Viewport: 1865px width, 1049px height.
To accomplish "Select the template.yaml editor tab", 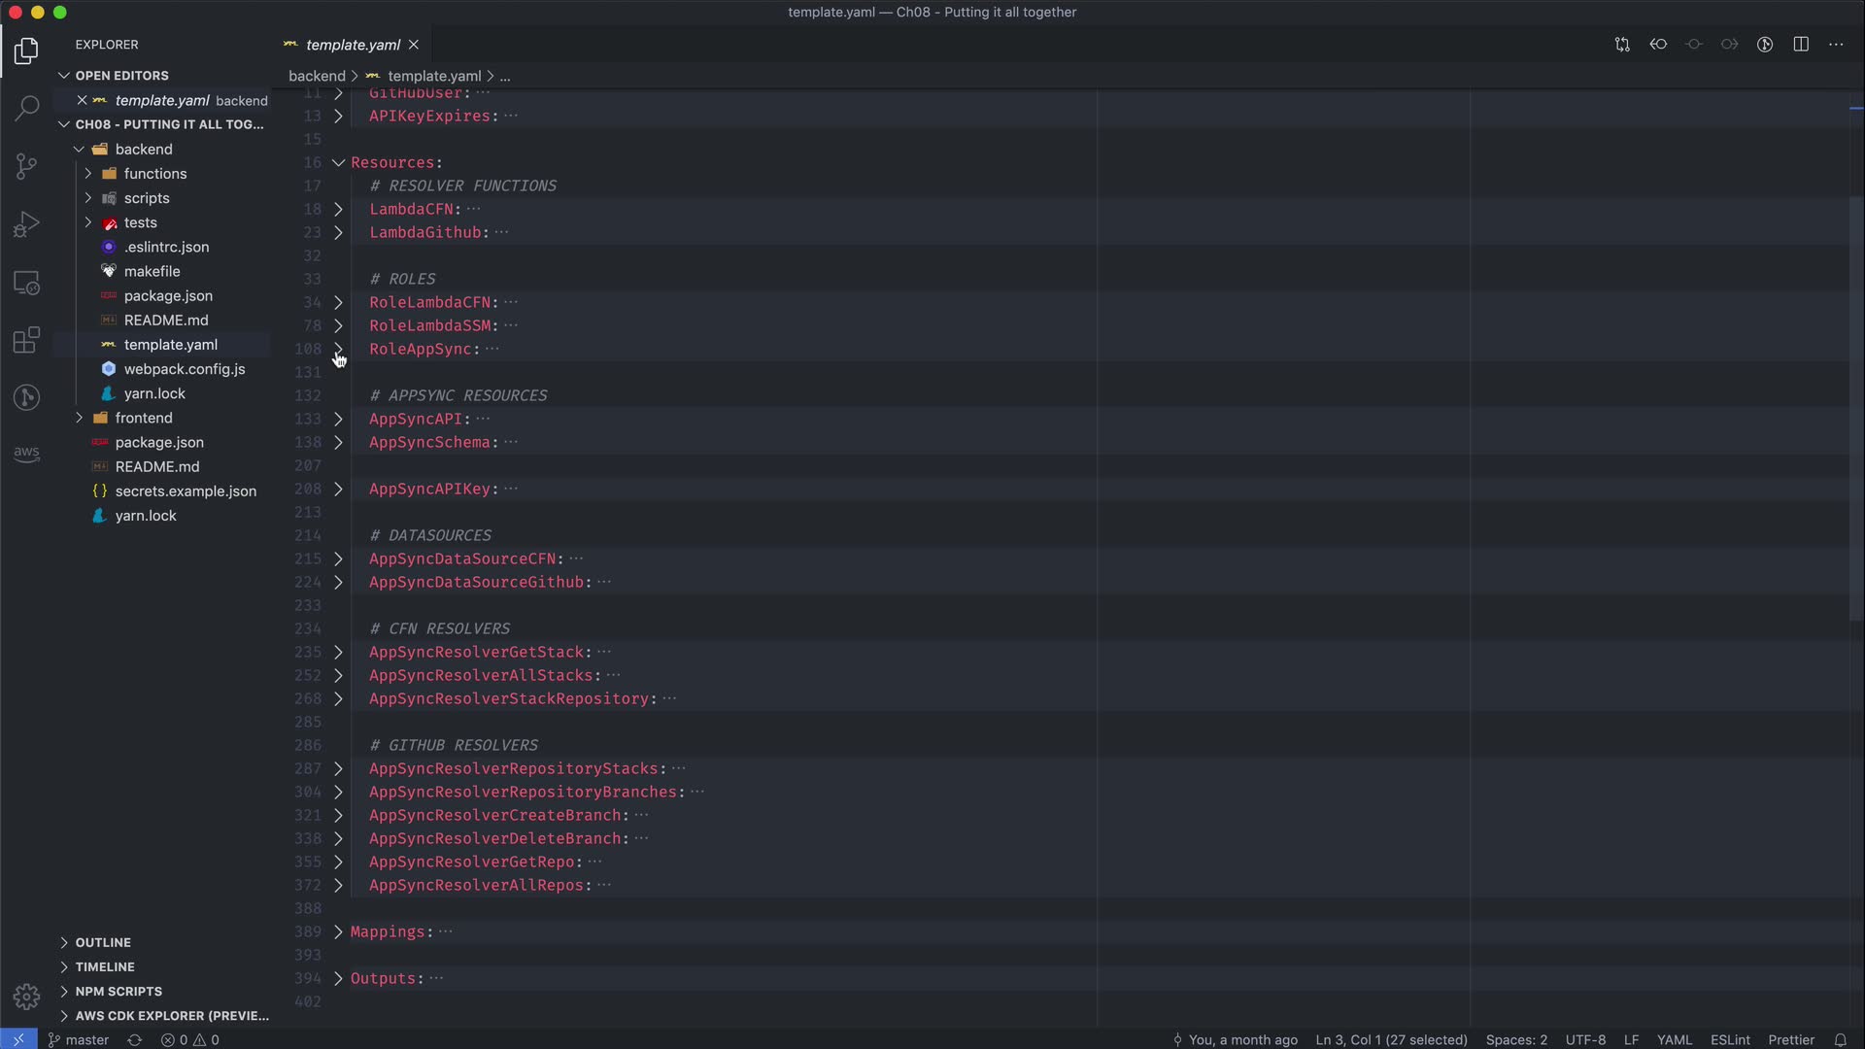I will [x=352, y=45].
